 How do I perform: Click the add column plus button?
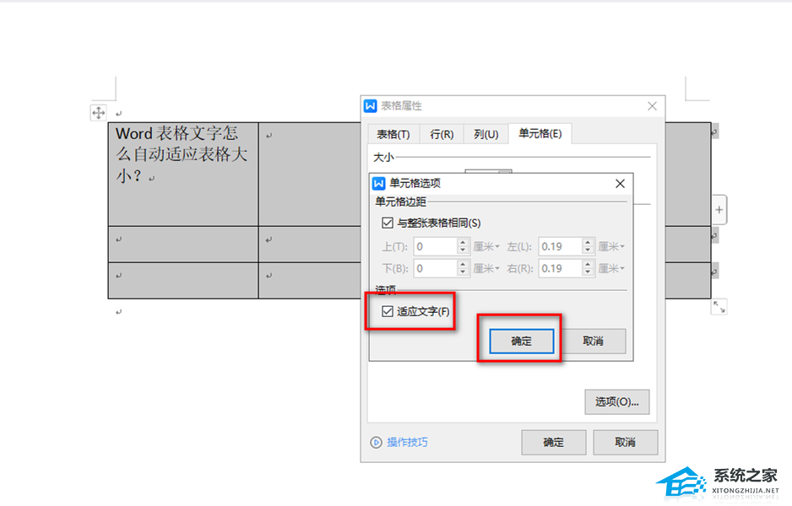[x=719, y=210]
